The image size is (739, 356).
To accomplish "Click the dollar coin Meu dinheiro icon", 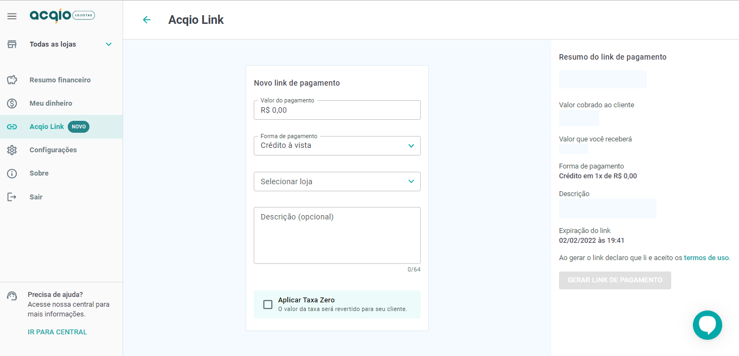I will [x=12, y=103].
